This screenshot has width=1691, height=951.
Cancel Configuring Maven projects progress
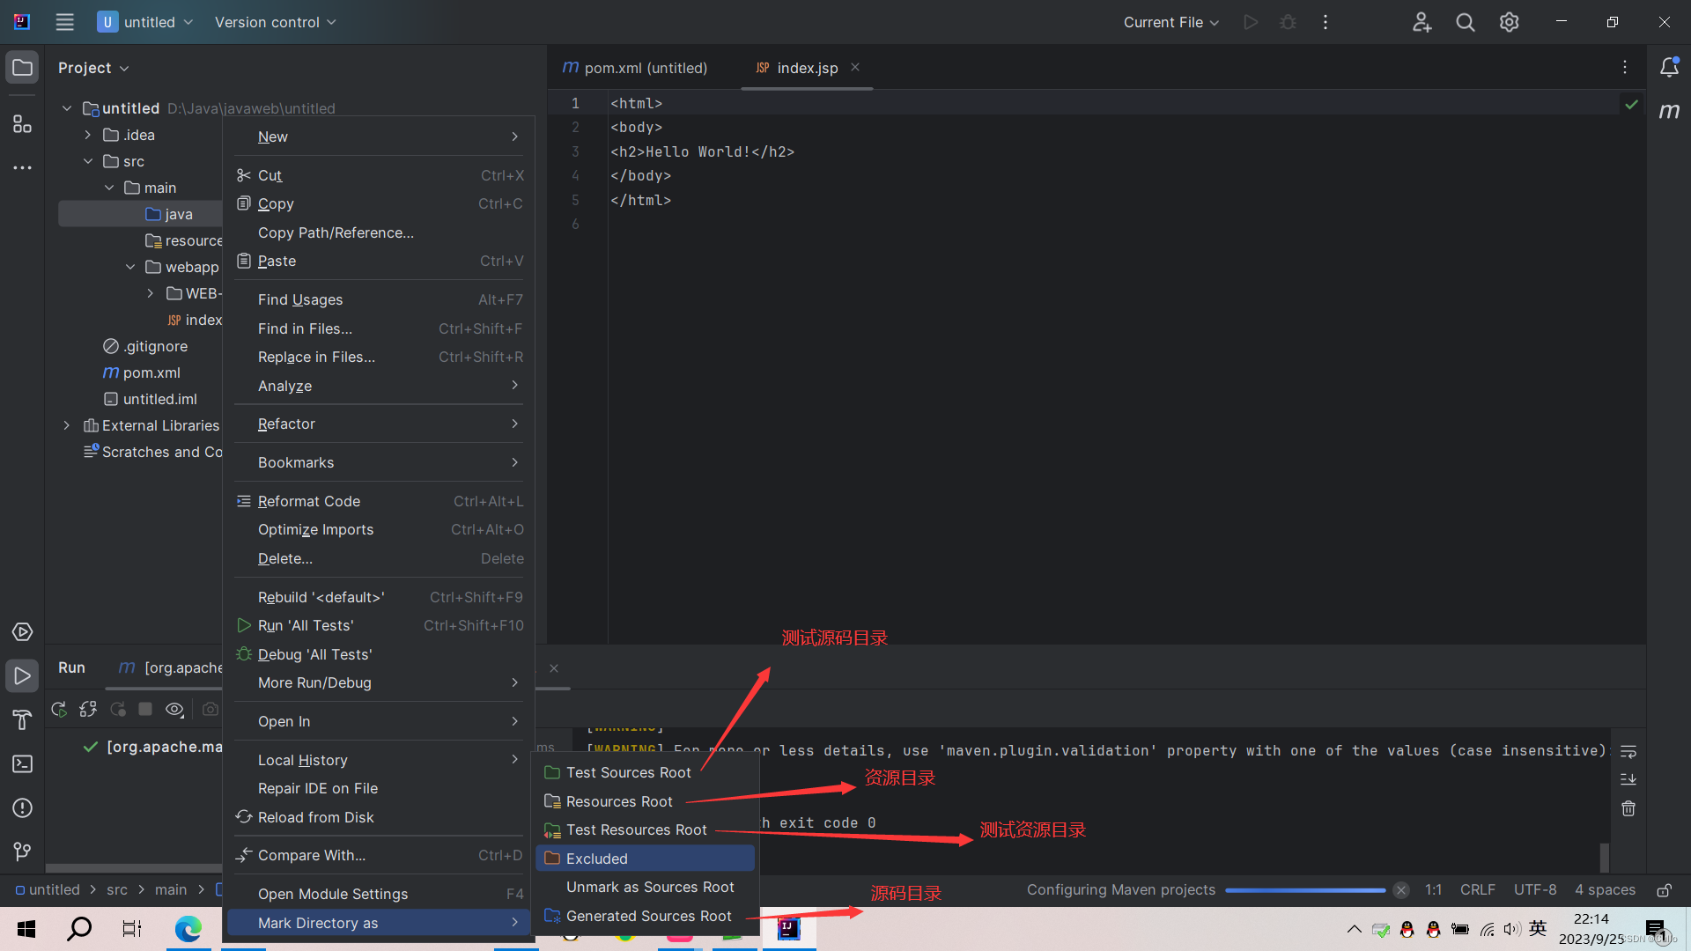point(1401,890)
